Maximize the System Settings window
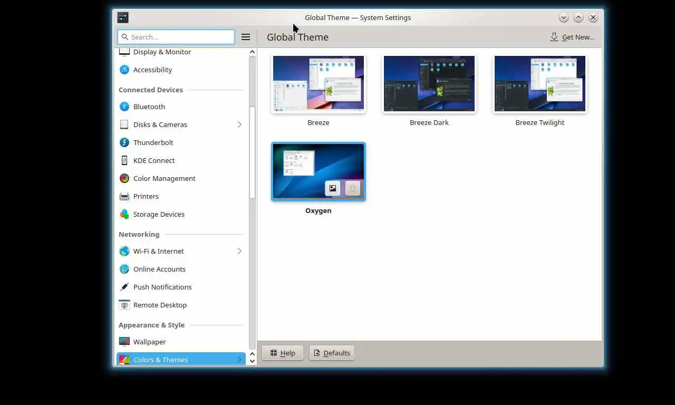 click(x=578, y=17)
